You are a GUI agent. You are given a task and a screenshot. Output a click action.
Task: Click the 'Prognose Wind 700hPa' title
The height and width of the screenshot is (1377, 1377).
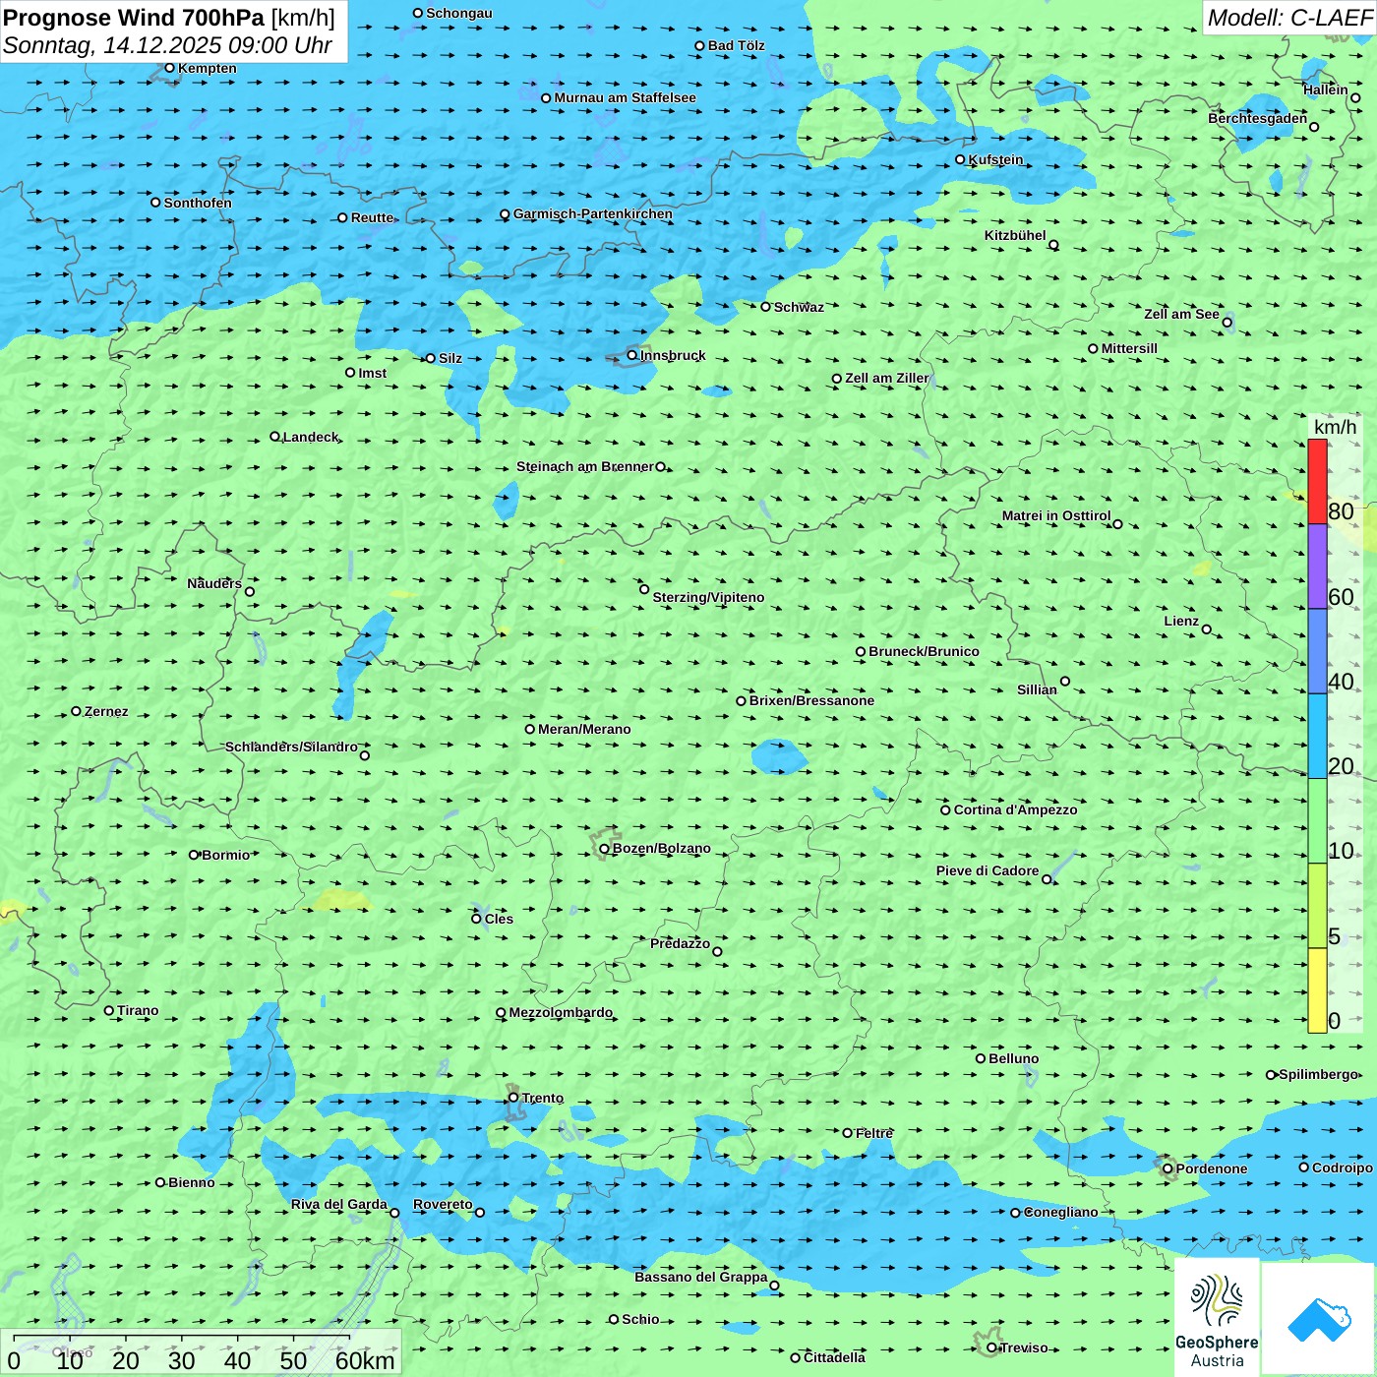(134, 18)
